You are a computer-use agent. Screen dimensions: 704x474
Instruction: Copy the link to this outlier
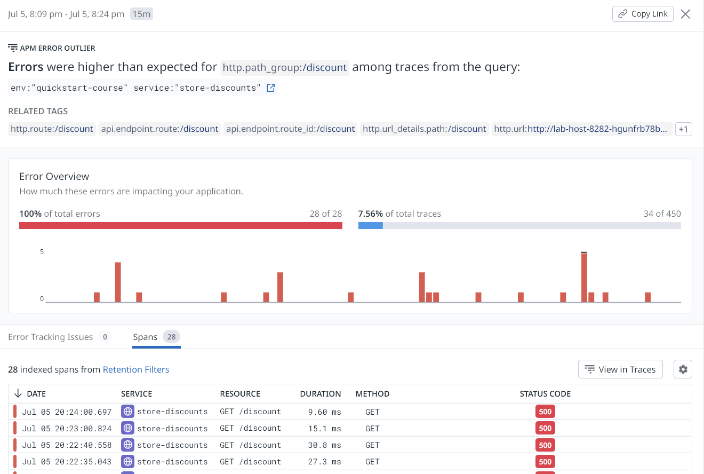click(643, 14)
